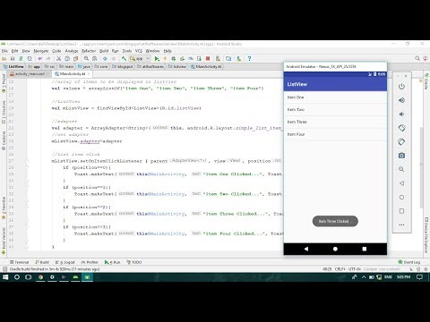The image size is (430, 322).
Task: Click emulator sidebar back triangle
Action: [401, 183]
